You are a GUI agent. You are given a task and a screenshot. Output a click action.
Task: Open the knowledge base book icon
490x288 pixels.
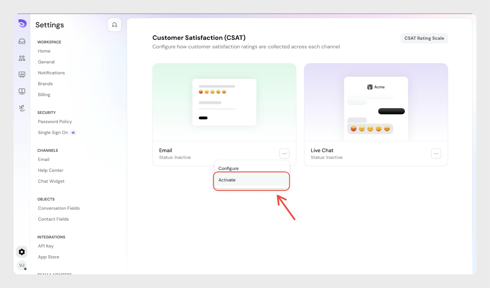(22, 91)
